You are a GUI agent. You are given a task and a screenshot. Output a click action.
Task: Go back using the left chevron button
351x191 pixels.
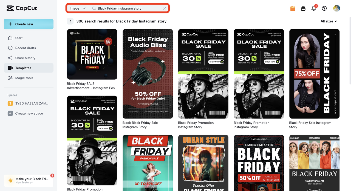pos(70,21)
